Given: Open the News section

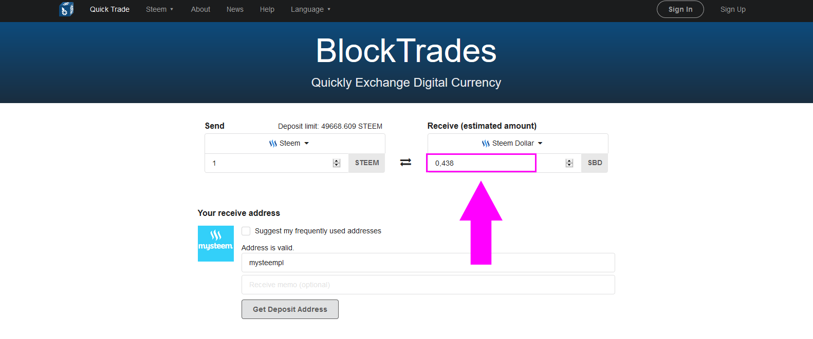Looking at the screenshot, I should pos(235,9).
